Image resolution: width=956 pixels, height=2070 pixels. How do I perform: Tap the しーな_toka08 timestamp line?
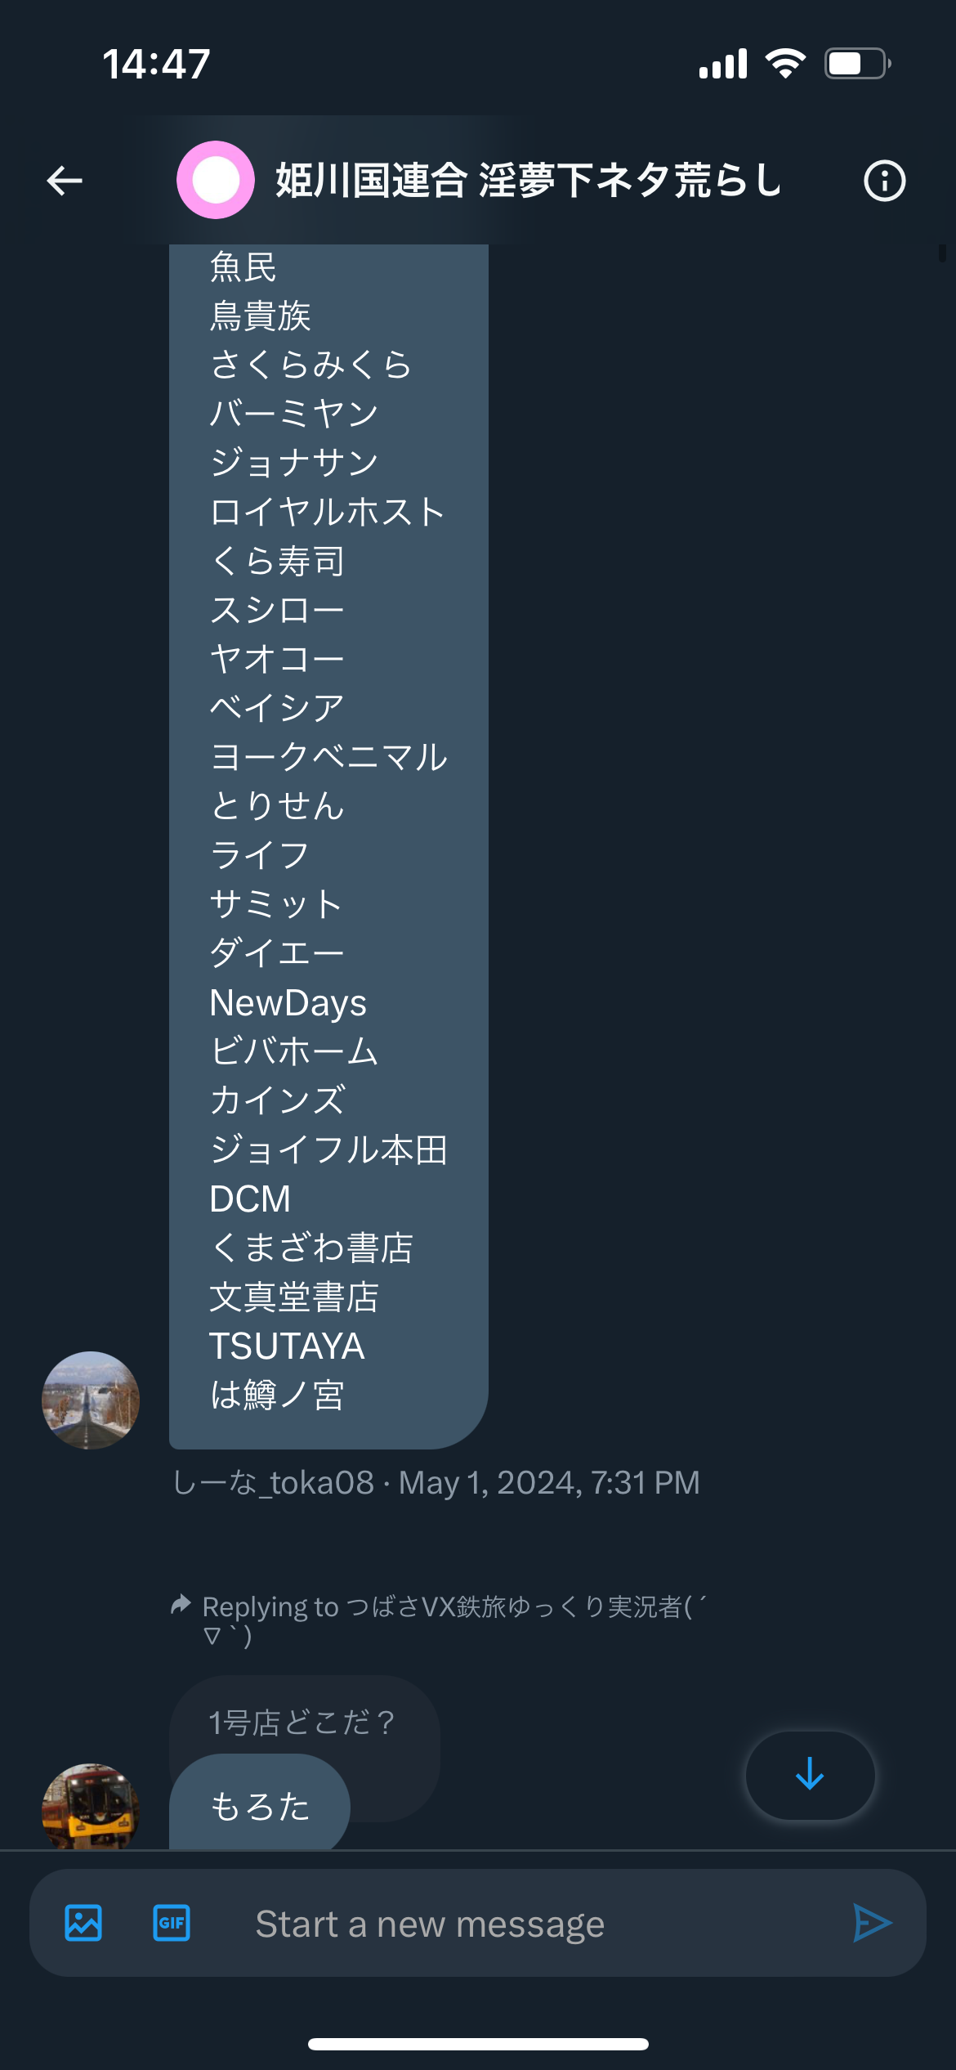pos(436,1482)
